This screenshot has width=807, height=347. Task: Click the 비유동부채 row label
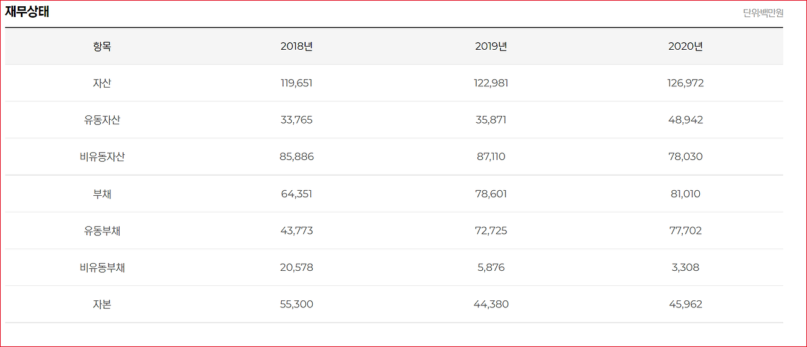[x=102, y=268]
